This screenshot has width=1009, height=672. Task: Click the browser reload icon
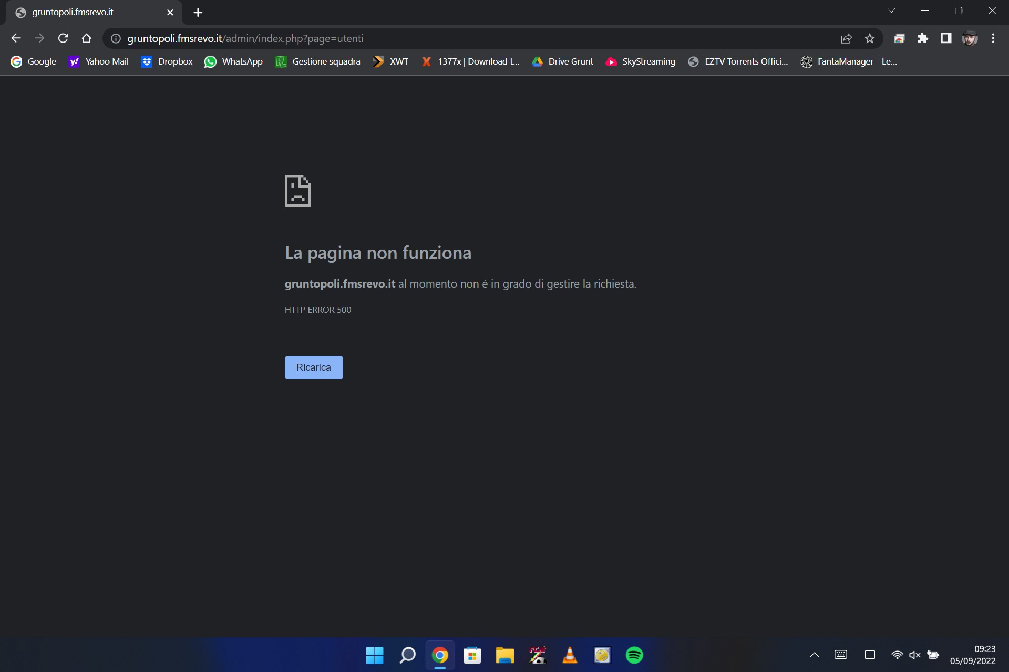pos(63,38)
